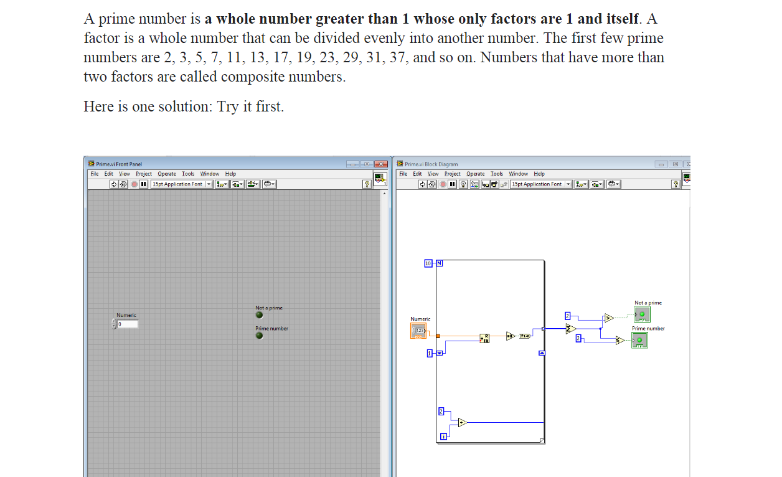Open the Tools menu in Block Diagram window
This screenshot has height=477, width=782.
pos(497,174)
